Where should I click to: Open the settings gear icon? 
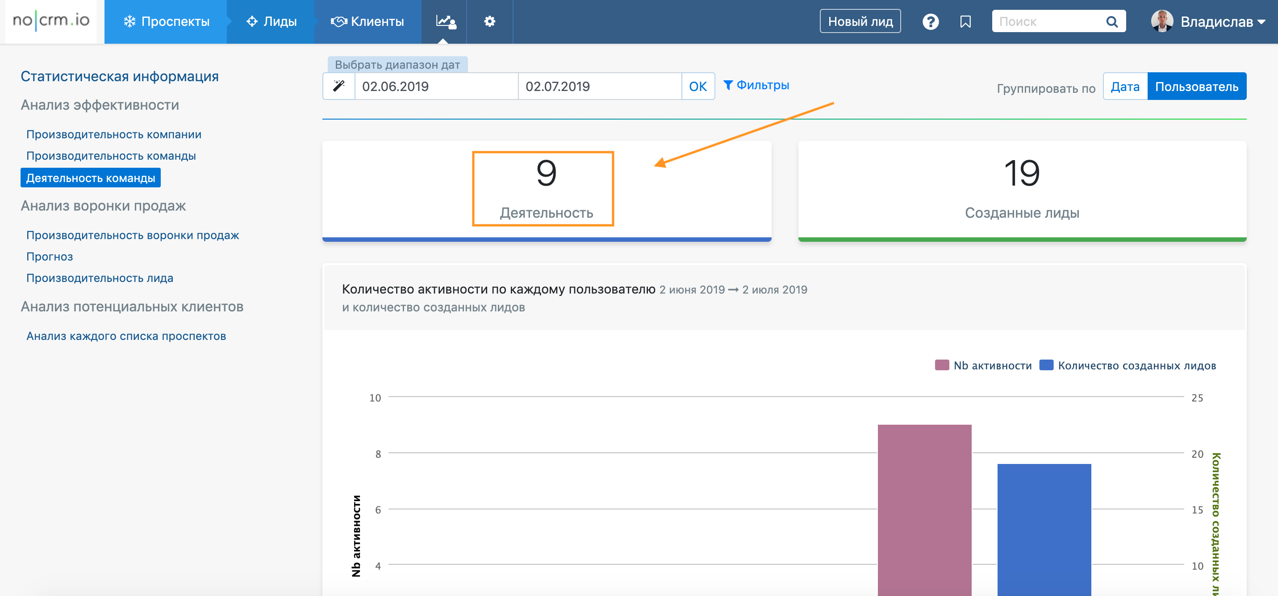pyautogui.click(x=489, y=21)
